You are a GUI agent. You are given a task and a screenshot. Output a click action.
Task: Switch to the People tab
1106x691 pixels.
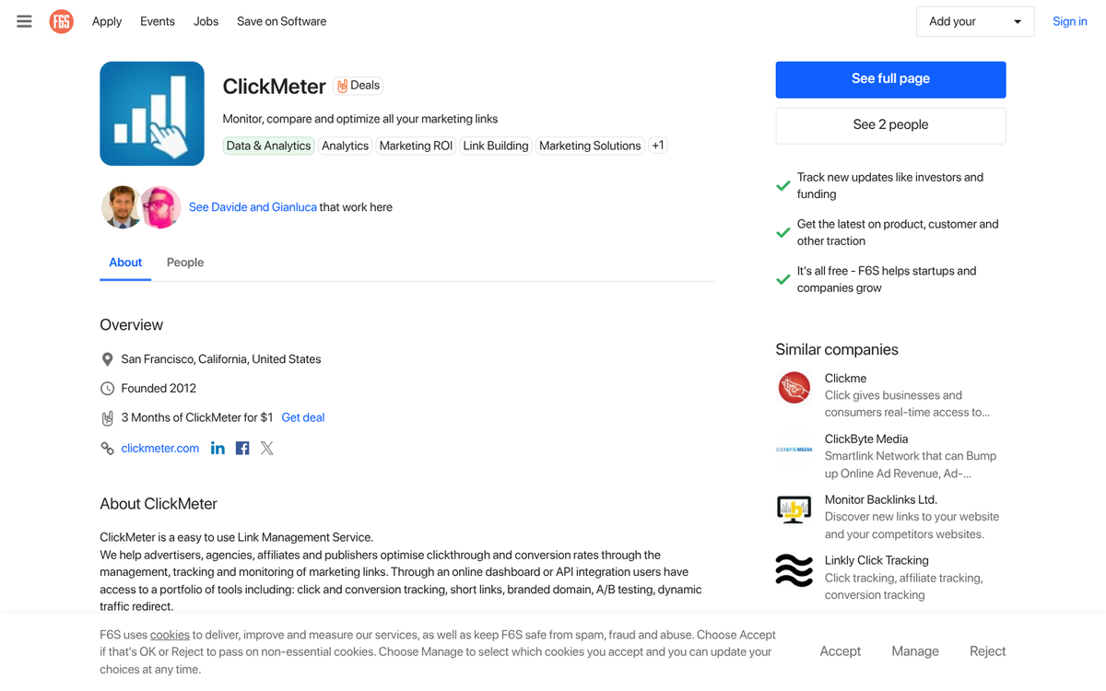pos(184,263)
